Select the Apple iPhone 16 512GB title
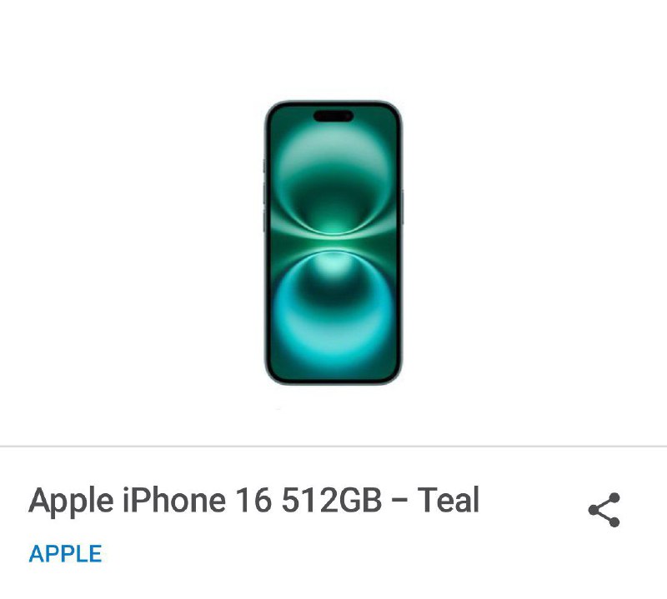Screen dimensions: 667x599 point(254,500)
